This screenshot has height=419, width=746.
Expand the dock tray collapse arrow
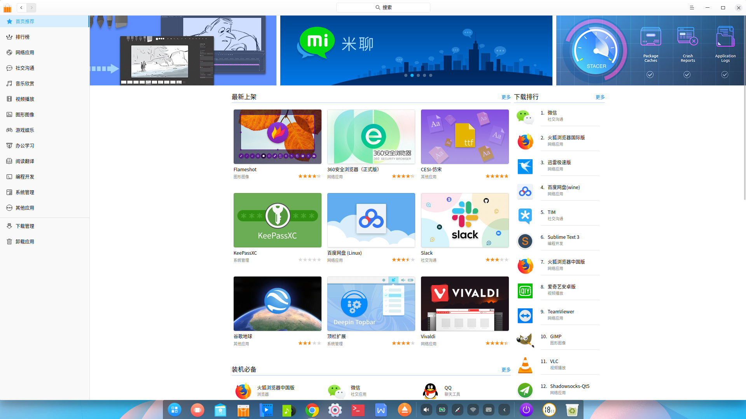click(x=504, y=410)
